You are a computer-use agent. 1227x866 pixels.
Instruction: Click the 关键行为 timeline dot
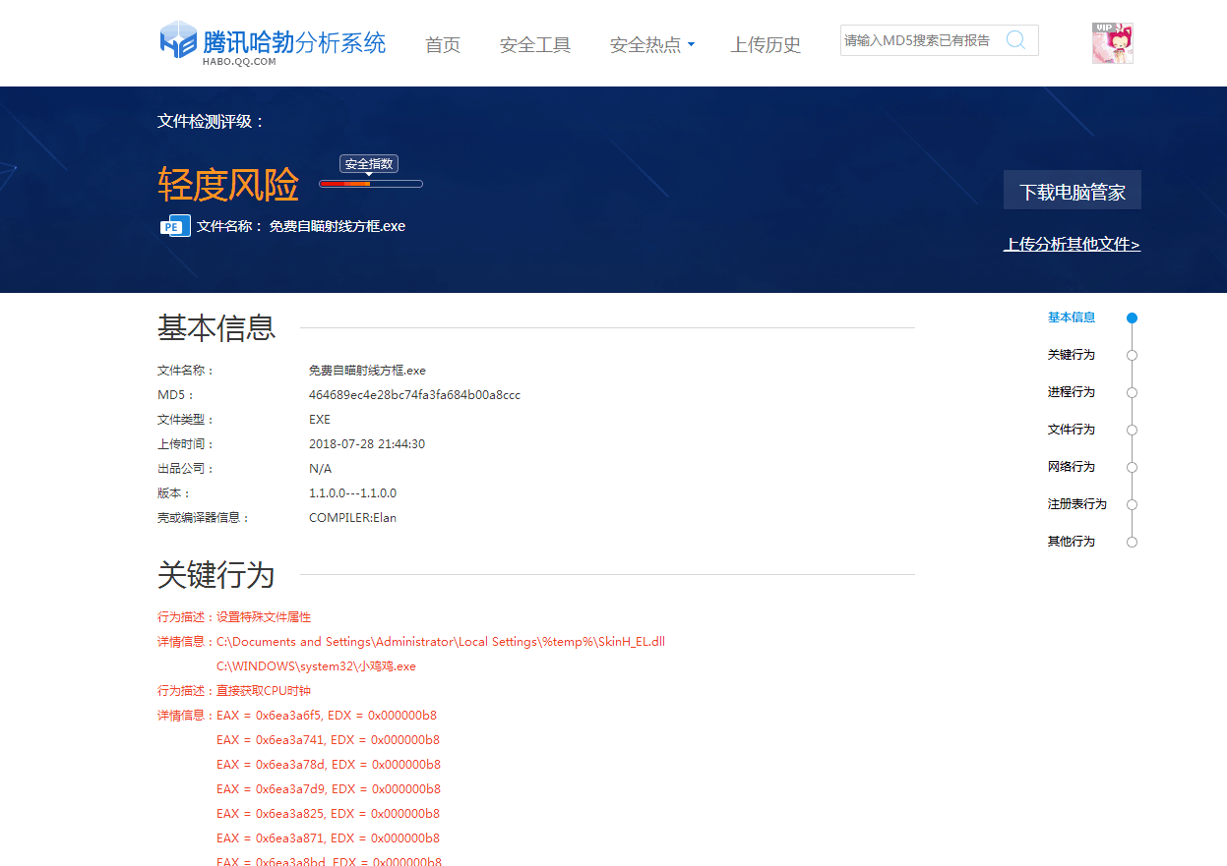pyautogui.click(x=1132, y=356)
